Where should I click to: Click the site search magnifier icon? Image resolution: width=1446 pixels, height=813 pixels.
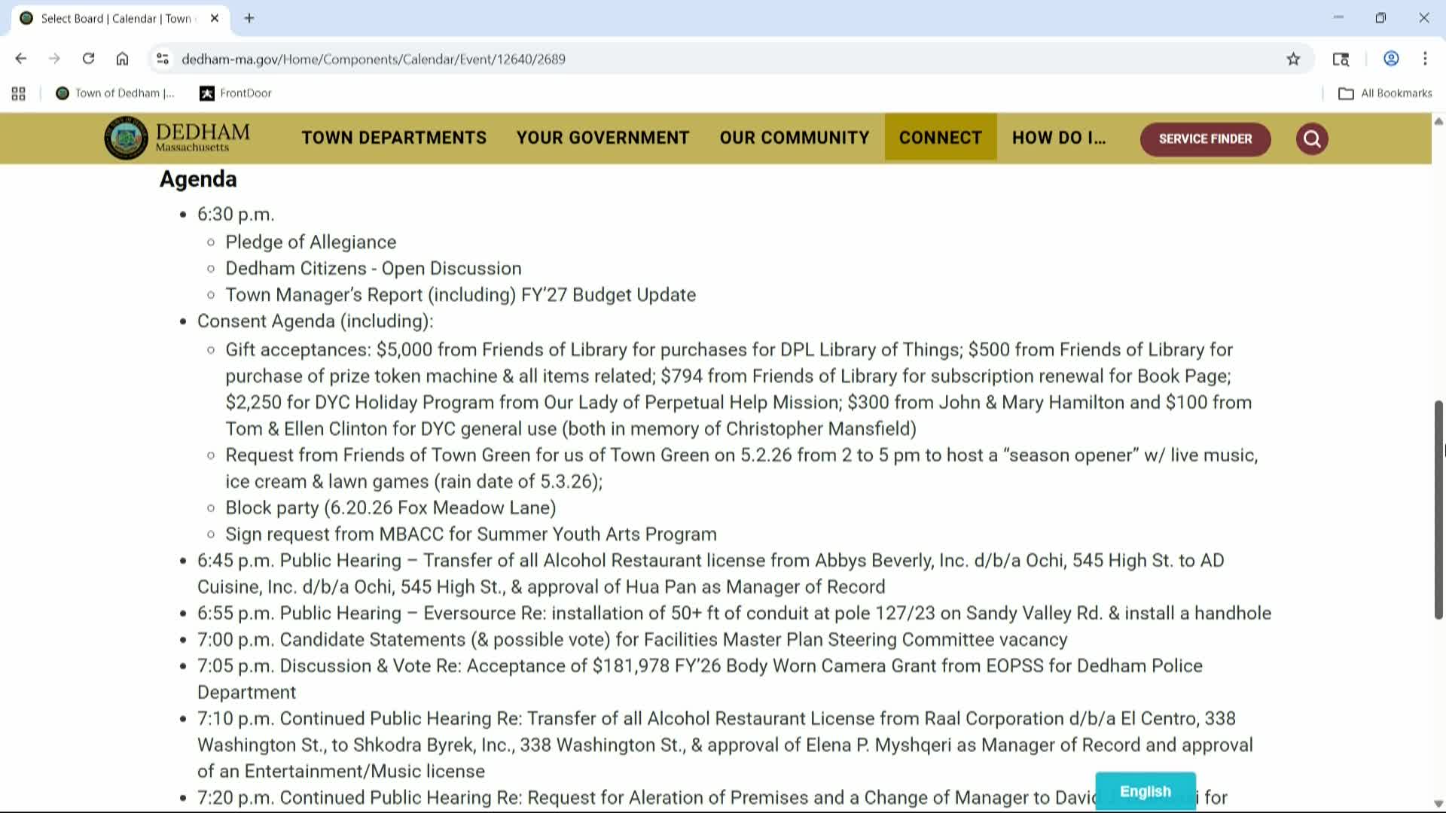coord(1311,139)
